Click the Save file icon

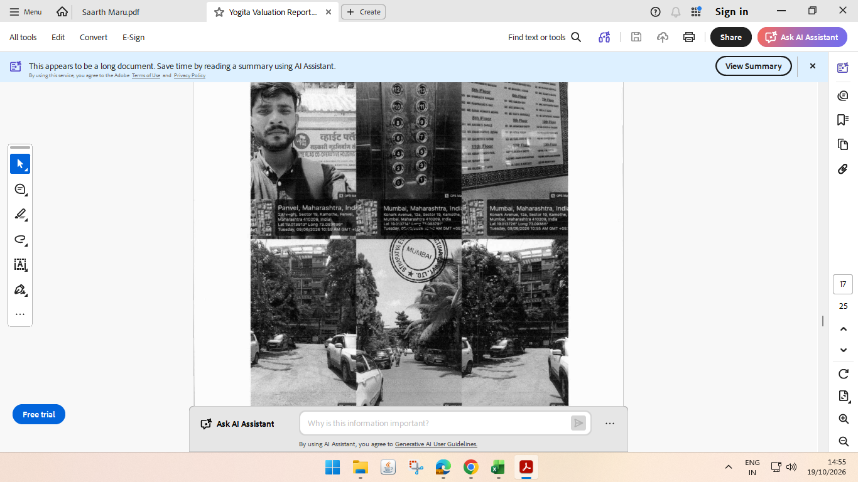click(636, 37)
